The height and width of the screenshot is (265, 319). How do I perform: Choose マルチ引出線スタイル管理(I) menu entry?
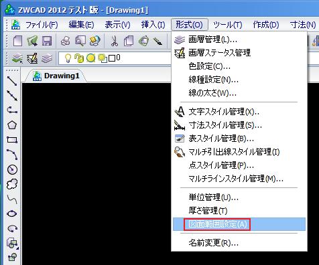pyautogui.click(x=239, y=152)
